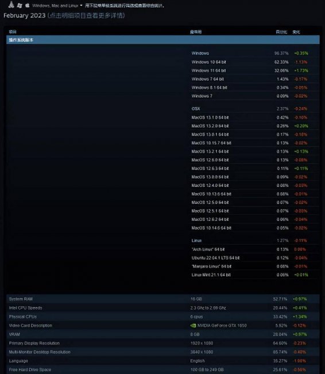Expand the "VRAM" detail row
Screen dimensions: 325x374
163,334
